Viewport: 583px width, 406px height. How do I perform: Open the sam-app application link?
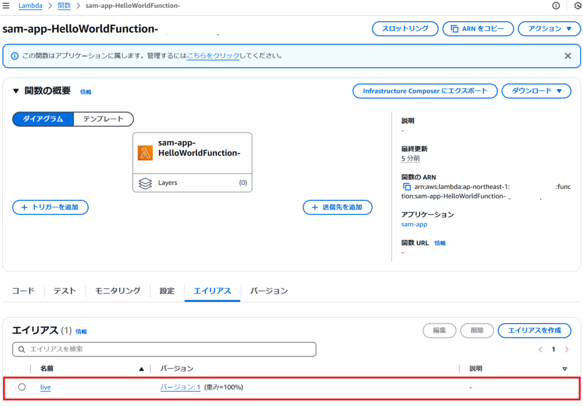(414, 225)
